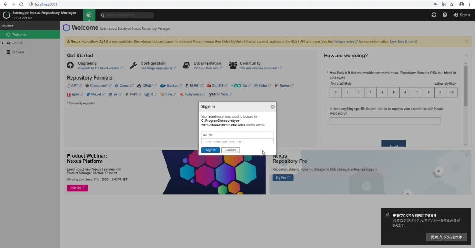Open the NuGet format link

click(96, 94)
